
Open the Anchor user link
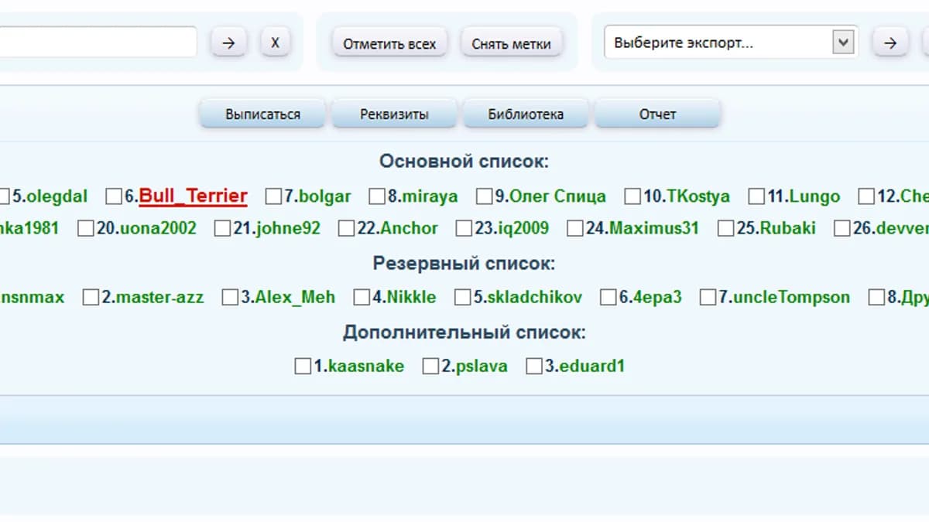(x=409, y=229)
